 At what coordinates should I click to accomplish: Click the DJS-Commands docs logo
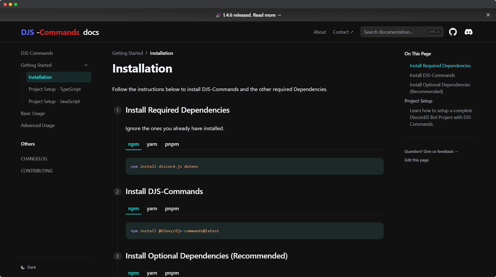click(x=60, y=32)
